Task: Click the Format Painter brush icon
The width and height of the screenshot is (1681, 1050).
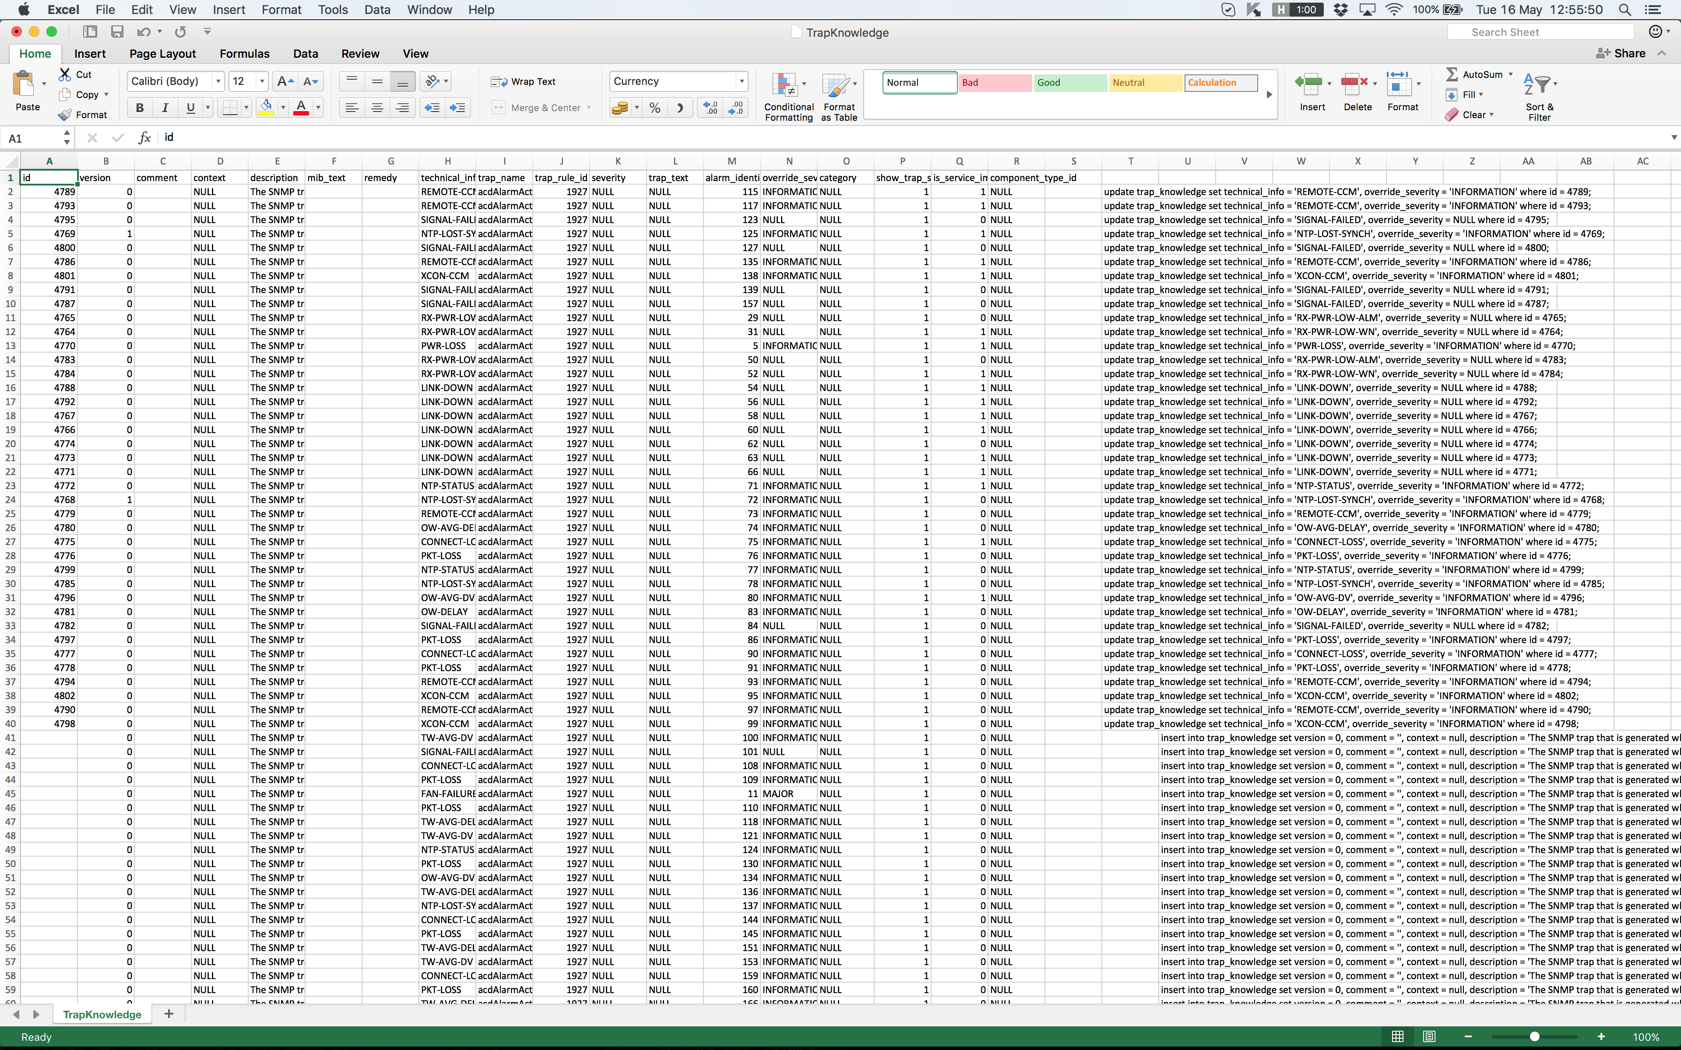Action: (x=65, y=115)
